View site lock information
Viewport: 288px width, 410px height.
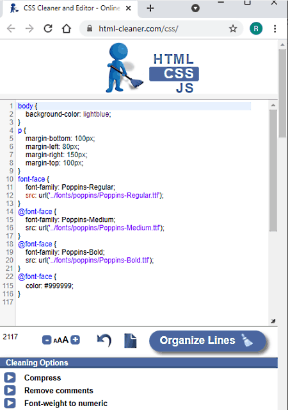pos(90,28)
